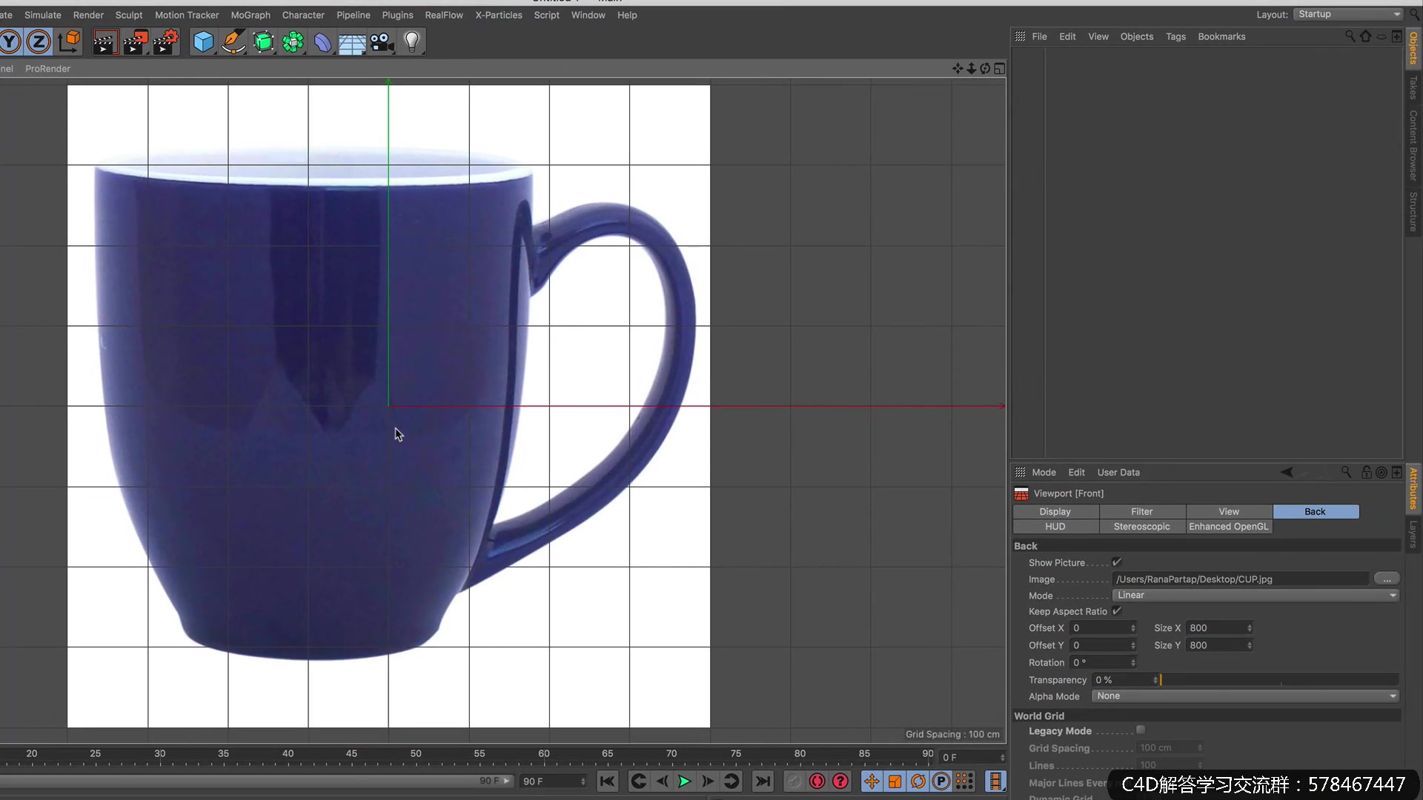Screen dimensions: 1423x800
Task: Uncheck the Show Picture checkbox
Action: pyautogui.click(x=1117, y=563)
